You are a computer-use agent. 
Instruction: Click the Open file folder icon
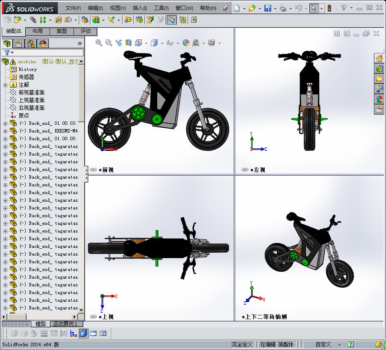(x=252, y=8)
